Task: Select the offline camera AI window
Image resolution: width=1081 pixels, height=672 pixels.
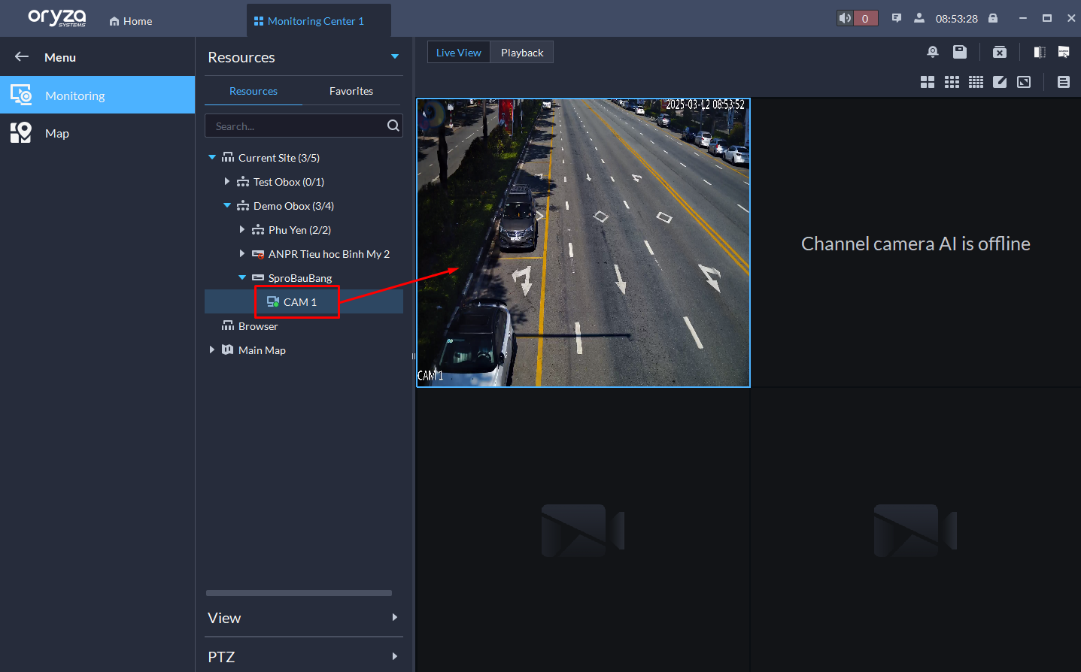Action: pos(916,243)
